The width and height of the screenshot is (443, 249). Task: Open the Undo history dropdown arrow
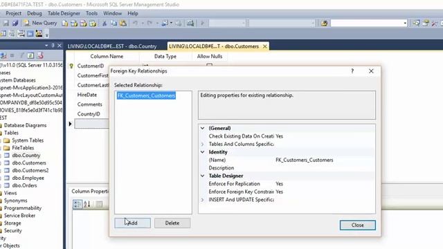tap(143, 23)
